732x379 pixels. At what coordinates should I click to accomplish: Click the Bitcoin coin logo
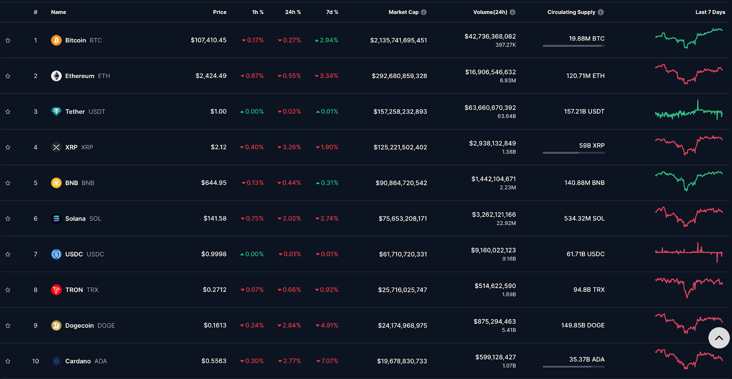(56, 40)
